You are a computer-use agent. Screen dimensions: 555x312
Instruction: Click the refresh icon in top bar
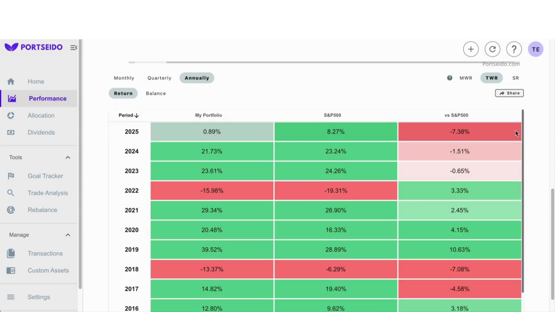492,49
